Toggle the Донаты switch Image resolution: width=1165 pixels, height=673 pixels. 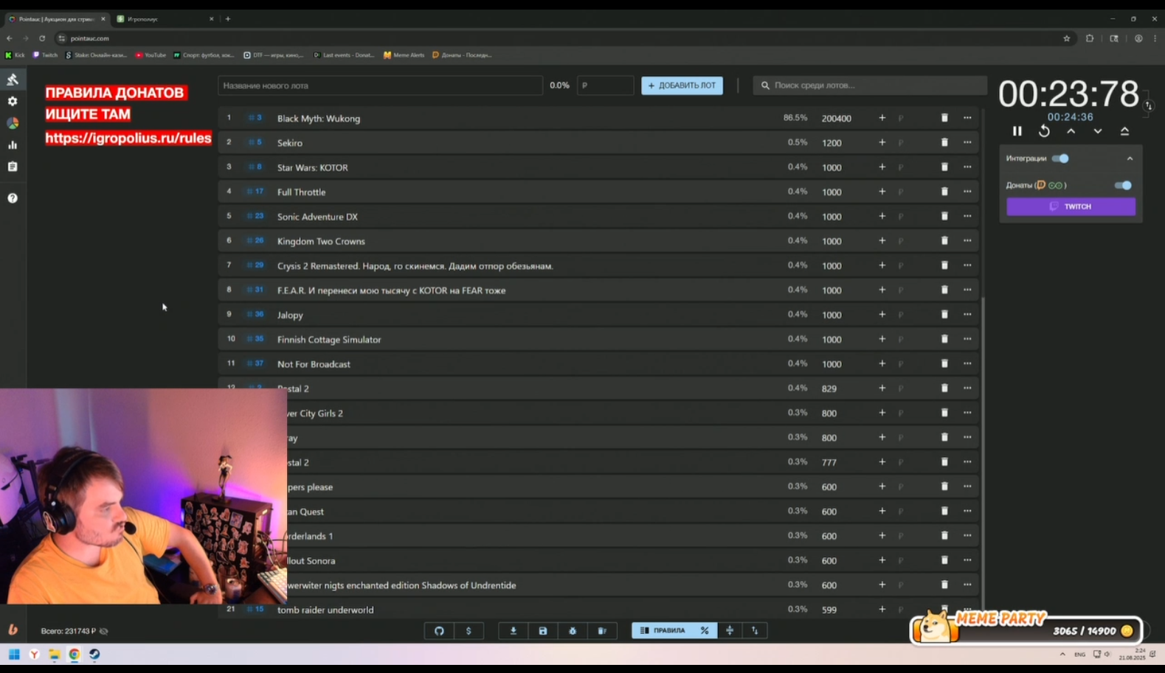pyautogui.click(x=1123, y=185)
